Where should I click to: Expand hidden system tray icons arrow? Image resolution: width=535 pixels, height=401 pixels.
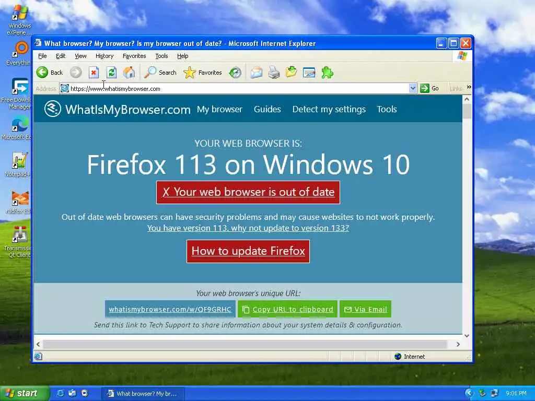coord(470,393)
